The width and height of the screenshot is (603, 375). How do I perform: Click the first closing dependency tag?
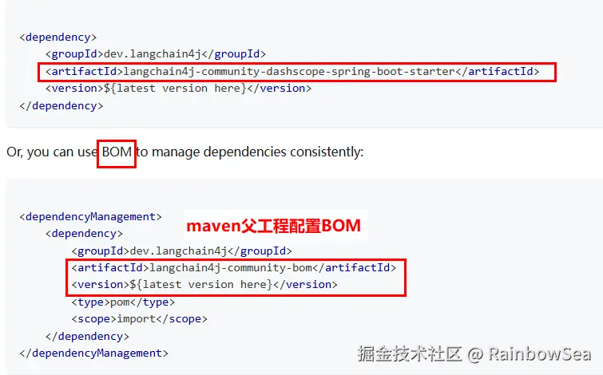coord(61,105)
